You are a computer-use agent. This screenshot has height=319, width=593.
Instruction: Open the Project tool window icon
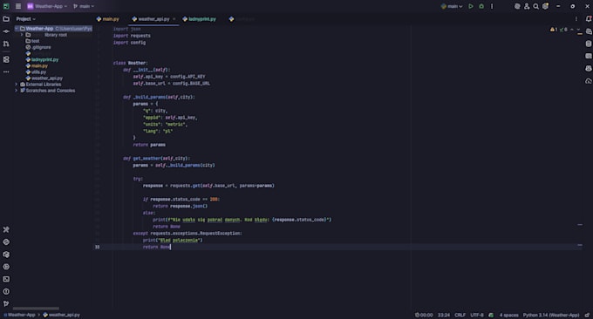tap(6, 19)
